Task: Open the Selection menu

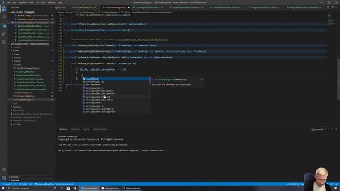Action: click(22, 2)
